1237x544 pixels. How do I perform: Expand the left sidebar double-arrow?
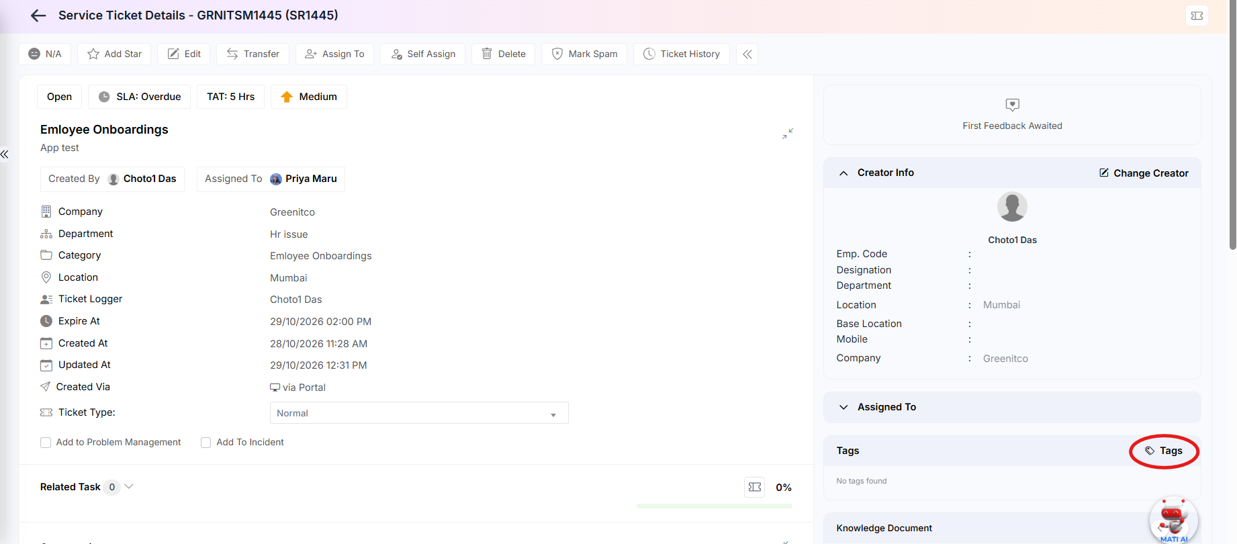pyautogui.click(x=5, y=154)
